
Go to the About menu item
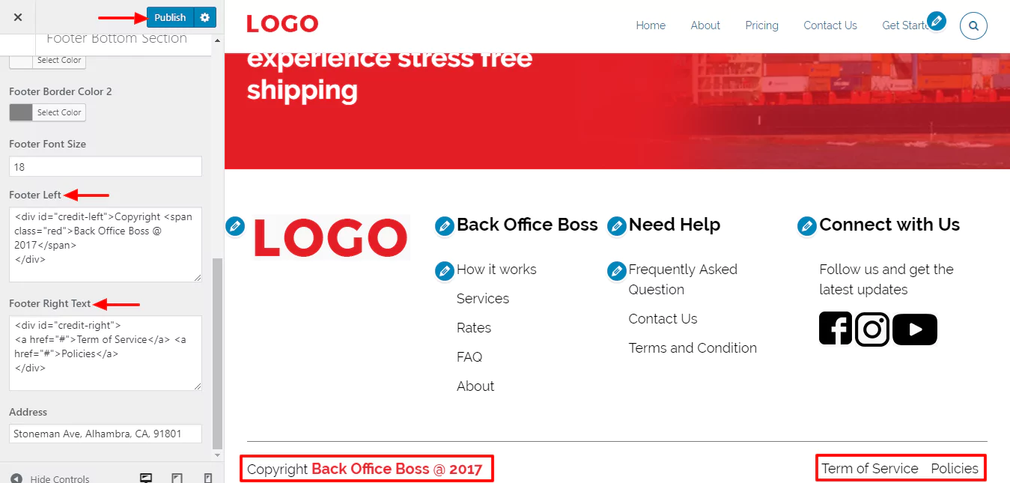tap(705, 25)
